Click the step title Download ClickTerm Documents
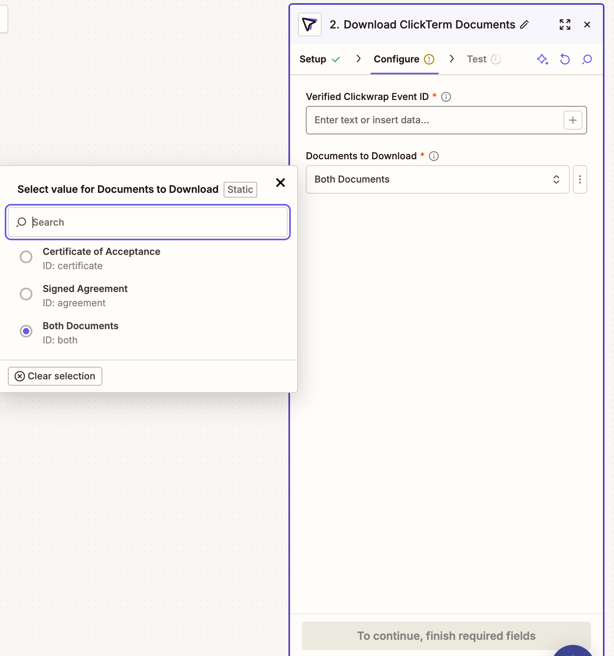Viewport: 614px width, 656px height. (429, 25)
